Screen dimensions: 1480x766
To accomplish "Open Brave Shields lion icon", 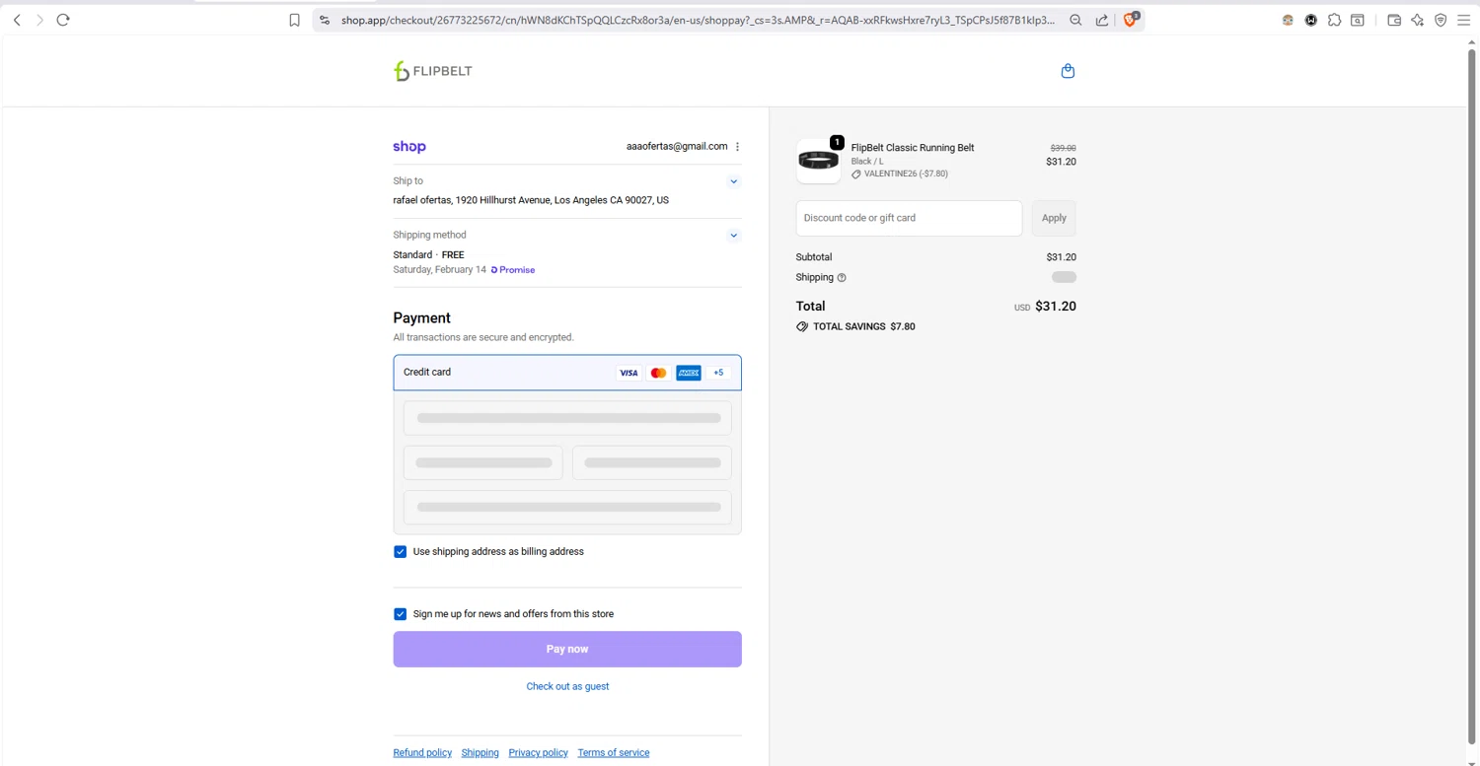I will (1131, 19).
